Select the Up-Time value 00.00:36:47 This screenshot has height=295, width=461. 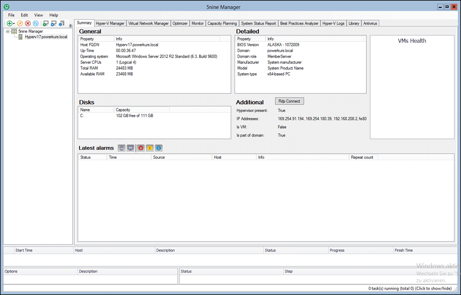(126, 51)
